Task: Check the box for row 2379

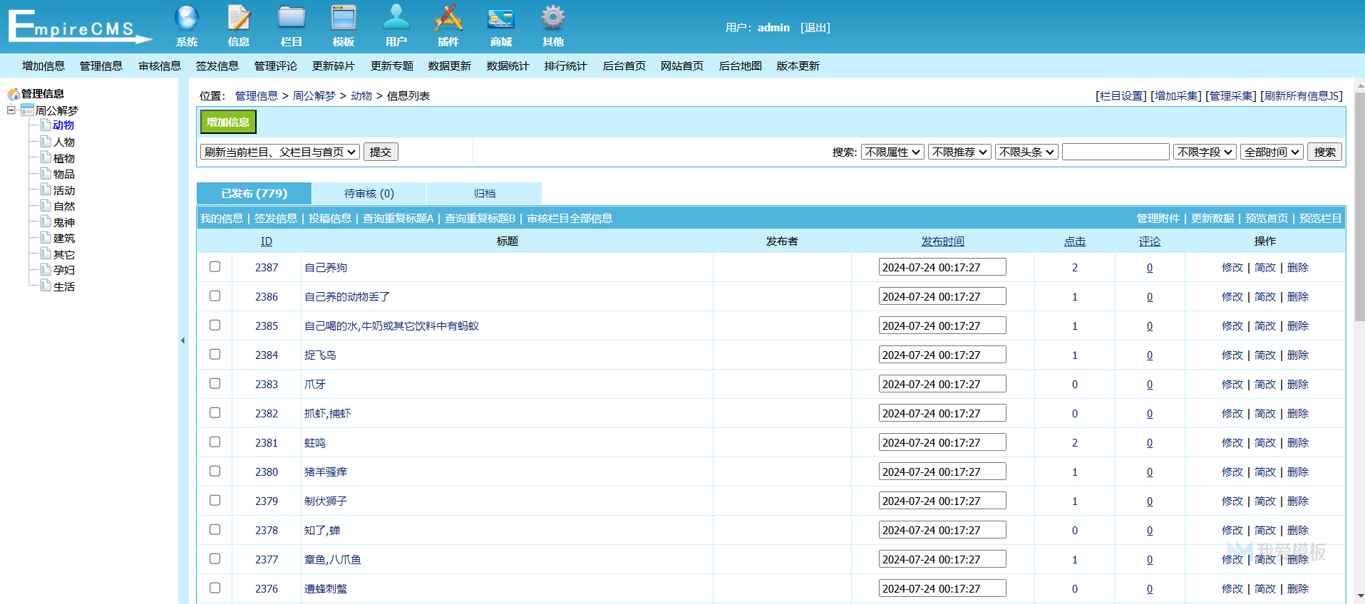Action: pos(215,500)
